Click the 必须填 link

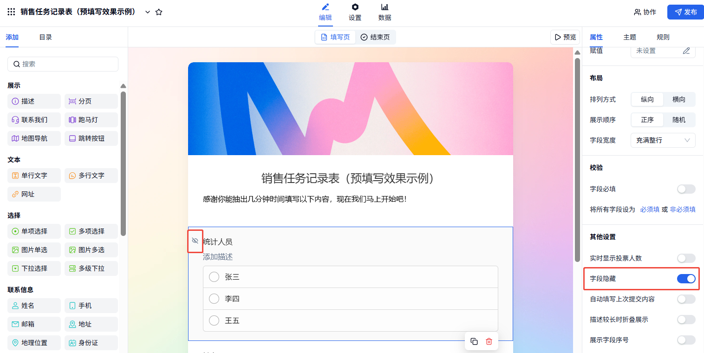(650, 209)
